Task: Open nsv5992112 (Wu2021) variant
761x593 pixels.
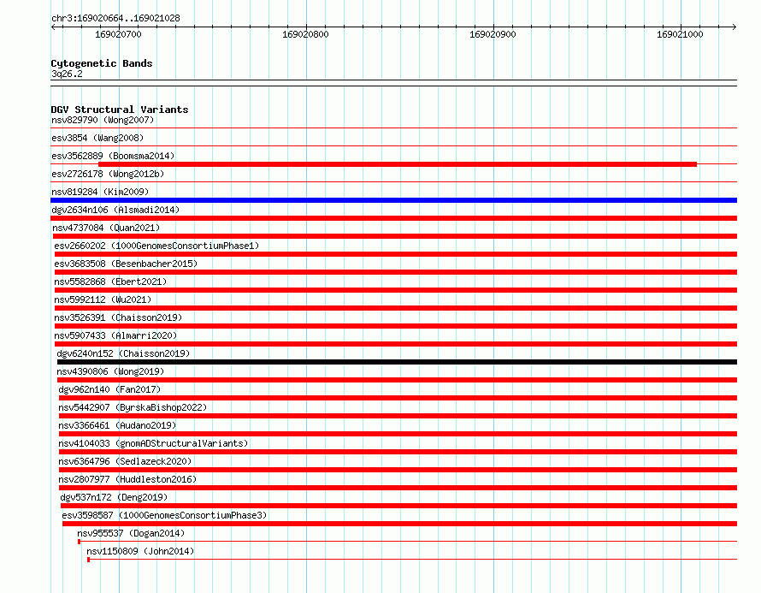Action: point(103,299)
